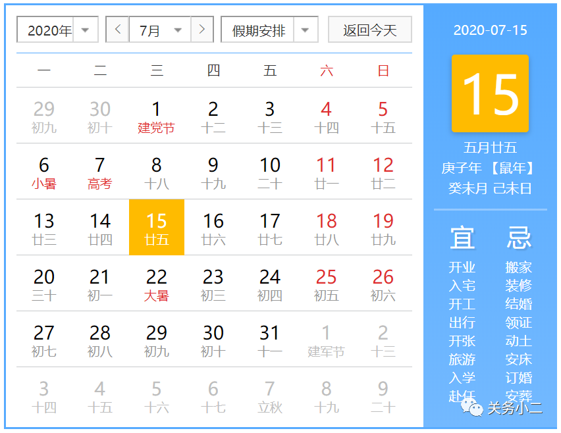Screen dimensions: 561x433
Task: Select July 13 廿三
Action: (x=44, y=228)
